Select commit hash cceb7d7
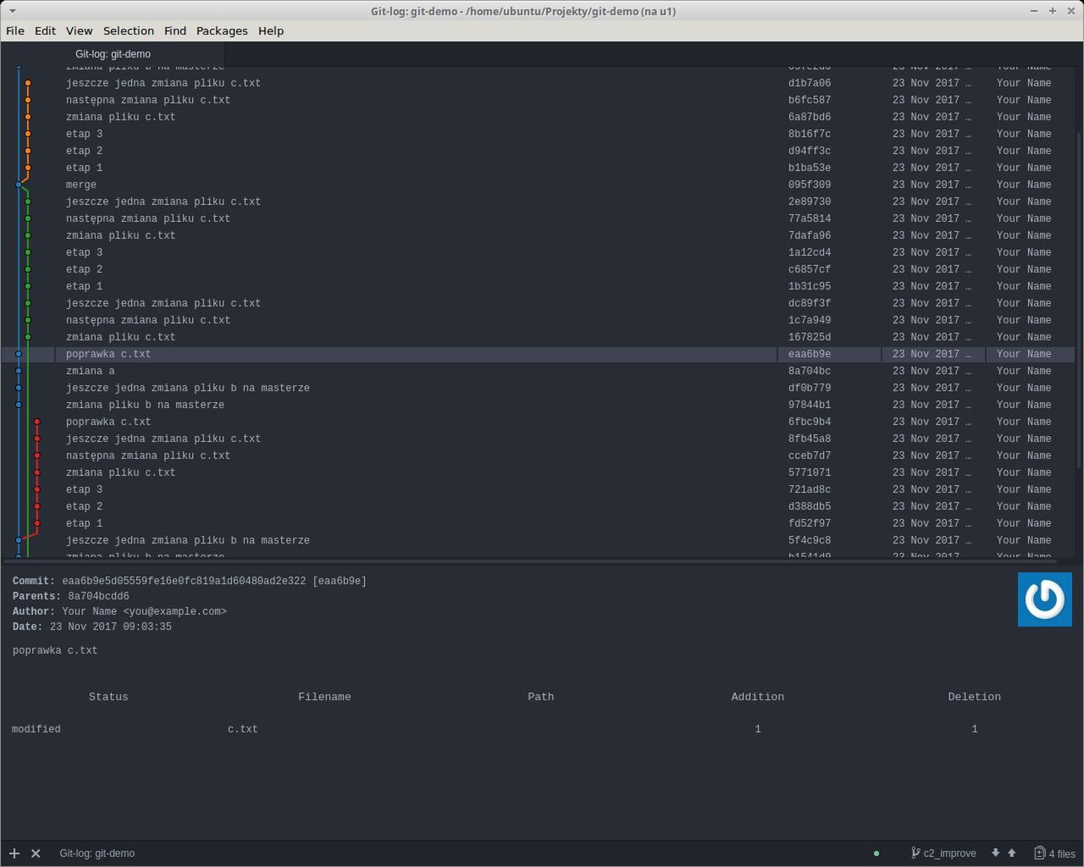 click(x=810, y=456)
